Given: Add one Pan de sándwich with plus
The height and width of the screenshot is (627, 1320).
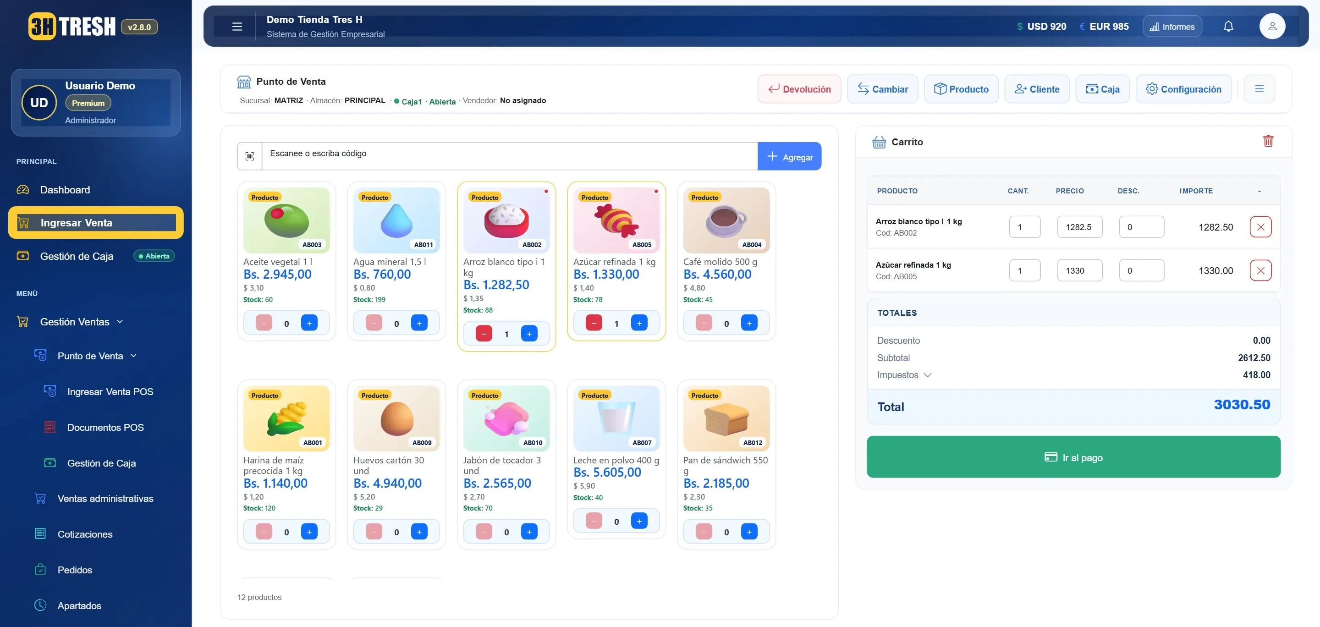Looking at the screenshot, I should [749, 532].
